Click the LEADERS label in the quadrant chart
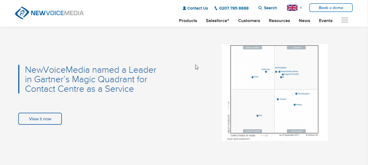This screenshot has height=165, width=368. click(x=296, y=48)
